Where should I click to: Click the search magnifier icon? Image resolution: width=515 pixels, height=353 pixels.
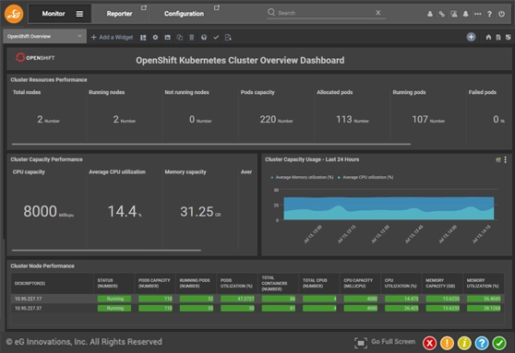[271, 13]
